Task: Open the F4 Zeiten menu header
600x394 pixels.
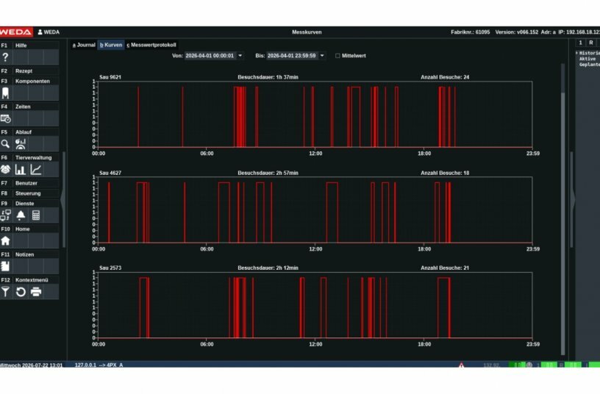Action: coord(29,107)
